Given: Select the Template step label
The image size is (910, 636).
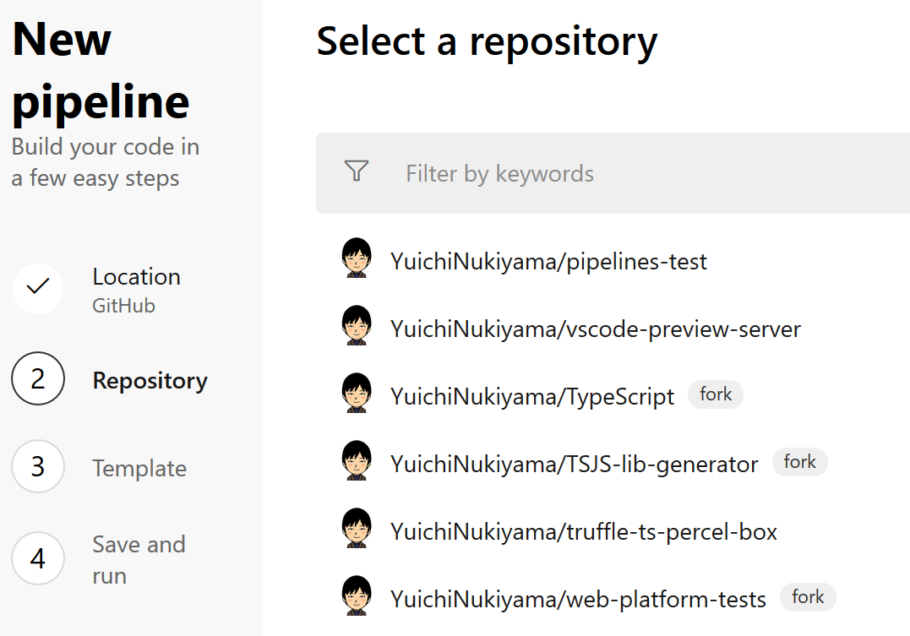Looking at the screenshot, I should tap(139, 469).
